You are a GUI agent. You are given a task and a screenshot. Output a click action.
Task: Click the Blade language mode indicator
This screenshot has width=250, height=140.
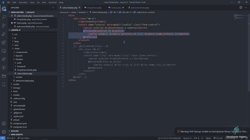[x=208, y=138]
